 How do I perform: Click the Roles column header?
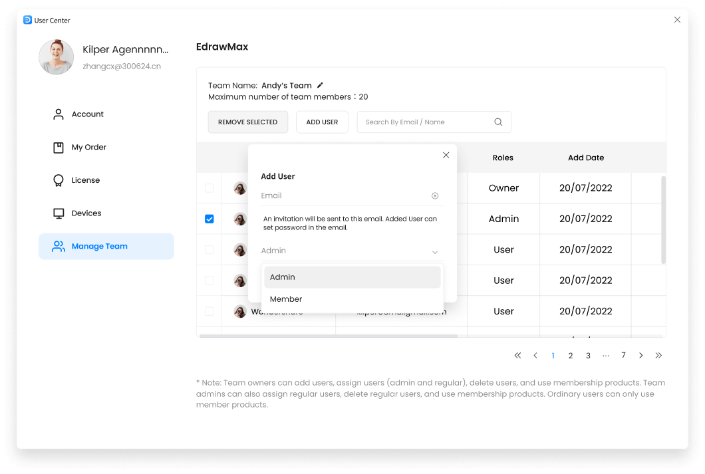click(503, 158)
